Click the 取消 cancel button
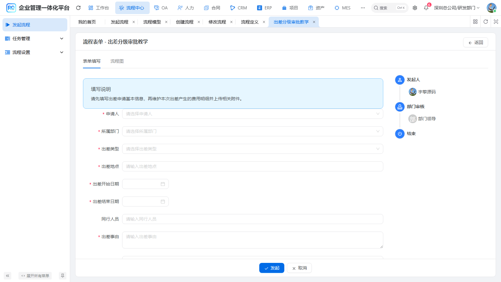The image size is (501, 282). (299, 268)
